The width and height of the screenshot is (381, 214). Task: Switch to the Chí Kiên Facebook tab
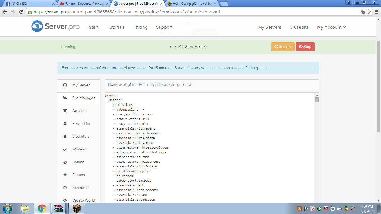pos(30,4)
